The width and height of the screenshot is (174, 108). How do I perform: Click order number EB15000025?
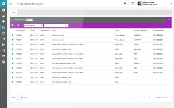158,35
